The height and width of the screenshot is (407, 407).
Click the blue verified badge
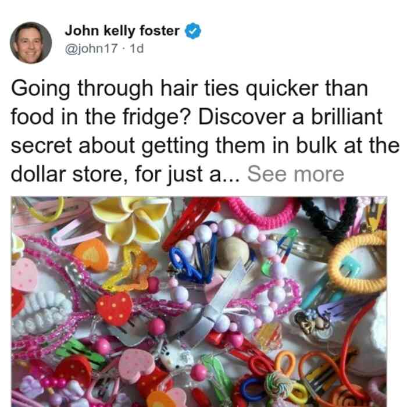pos(193,31)
